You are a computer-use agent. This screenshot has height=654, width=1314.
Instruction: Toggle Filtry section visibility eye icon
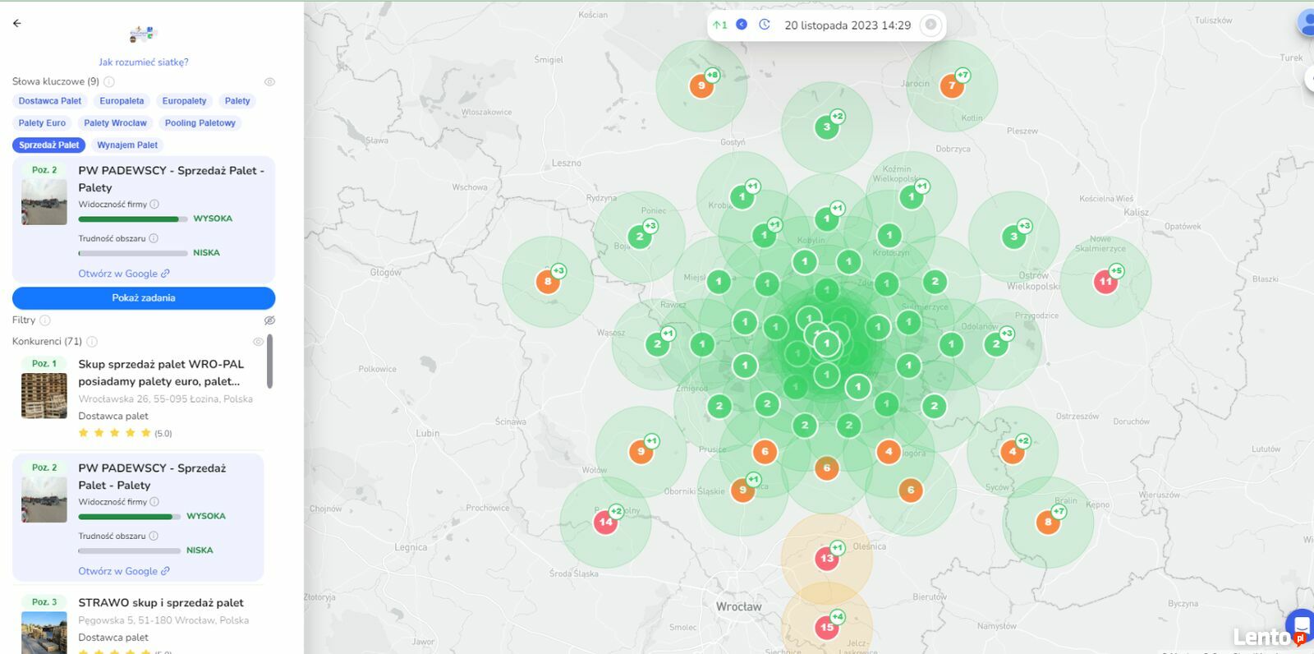click(269, 320)
